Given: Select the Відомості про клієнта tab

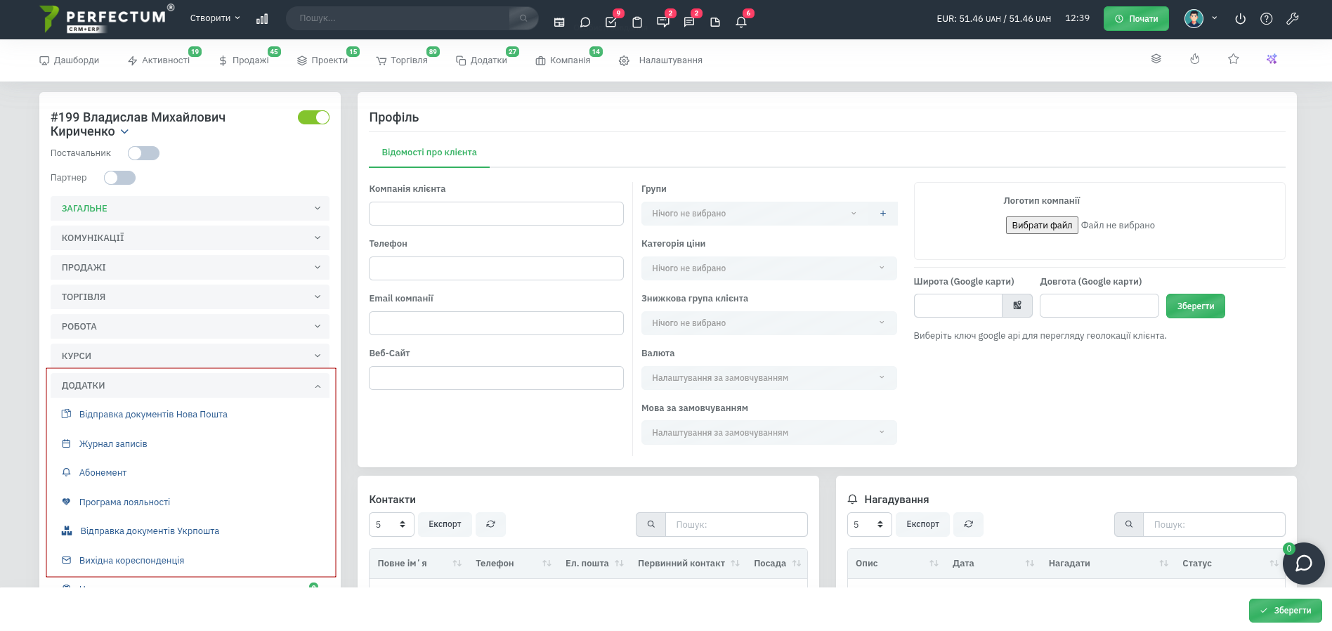Looking at the screenshot, I should point(429,152).
